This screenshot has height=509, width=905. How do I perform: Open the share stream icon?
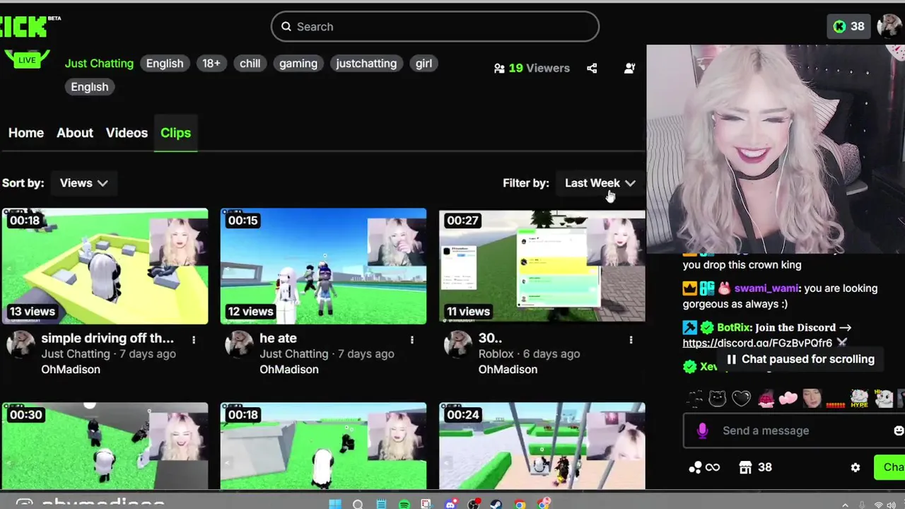592,68
